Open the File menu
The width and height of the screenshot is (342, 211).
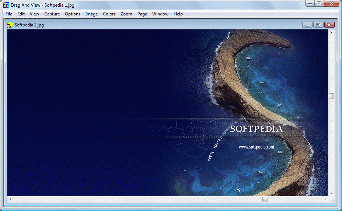(9, 14)
